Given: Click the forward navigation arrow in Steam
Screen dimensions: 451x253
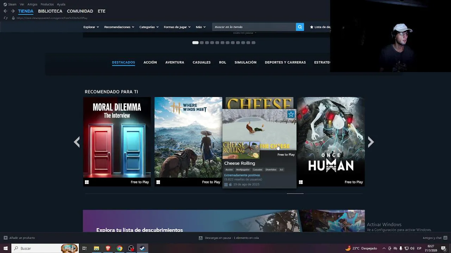Looking at the screenshot, I should point(13,11).
